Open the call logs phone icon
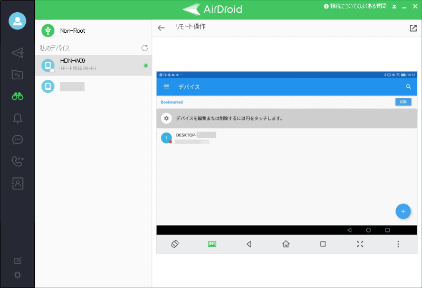The height and width of the screenshot is (288, 422). tap(17, 161)
